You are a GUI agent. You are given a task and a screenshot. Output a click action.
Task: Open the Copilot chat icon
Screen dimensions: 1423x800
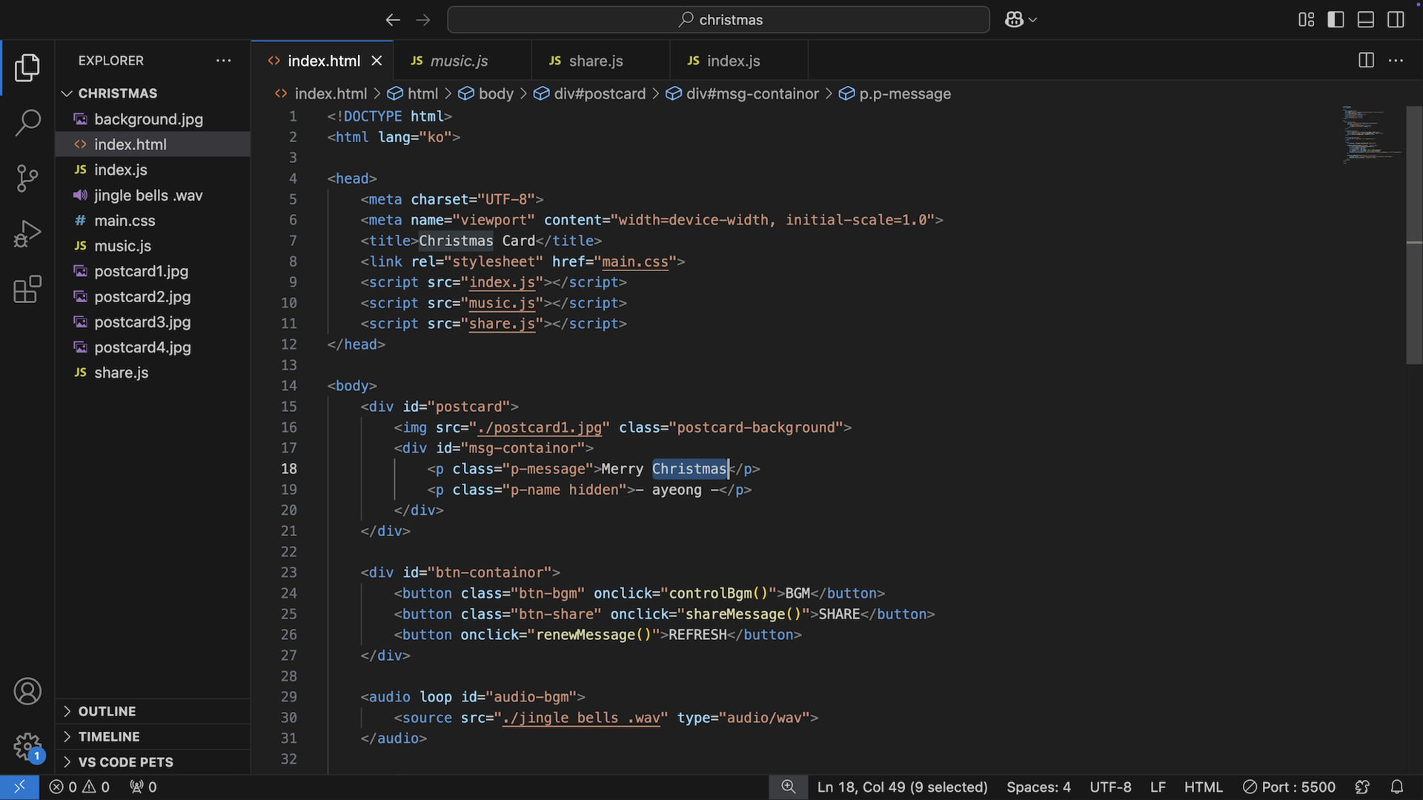coord(1014,20)
